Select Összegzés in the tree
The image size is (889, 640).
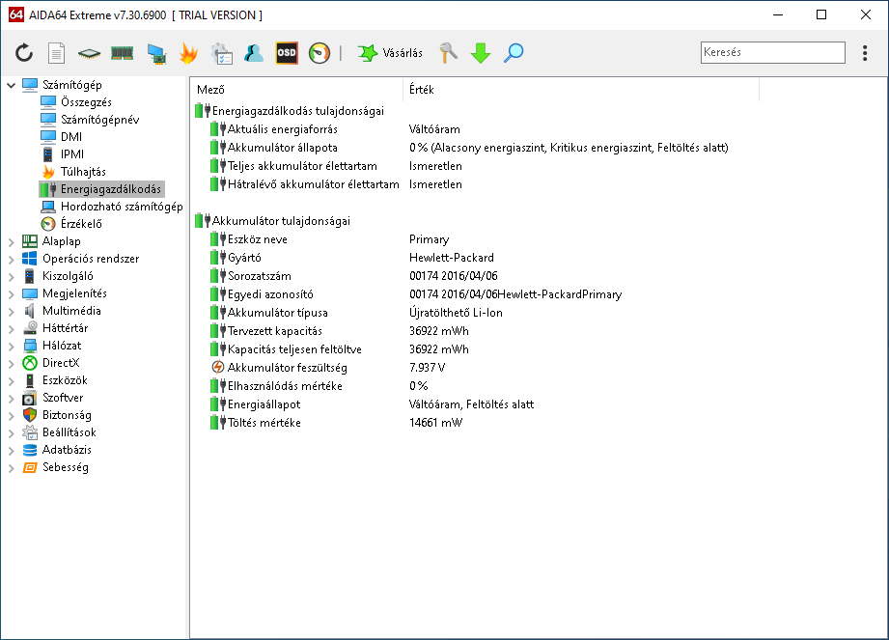[86, 102]
